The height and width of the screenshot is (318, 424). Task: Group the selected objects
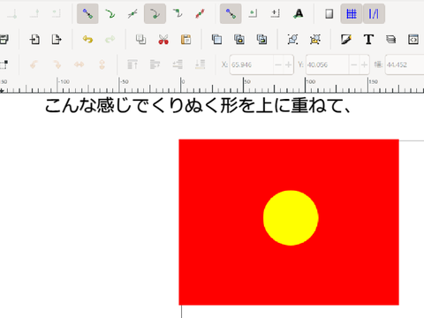click(x=292, y=39)
